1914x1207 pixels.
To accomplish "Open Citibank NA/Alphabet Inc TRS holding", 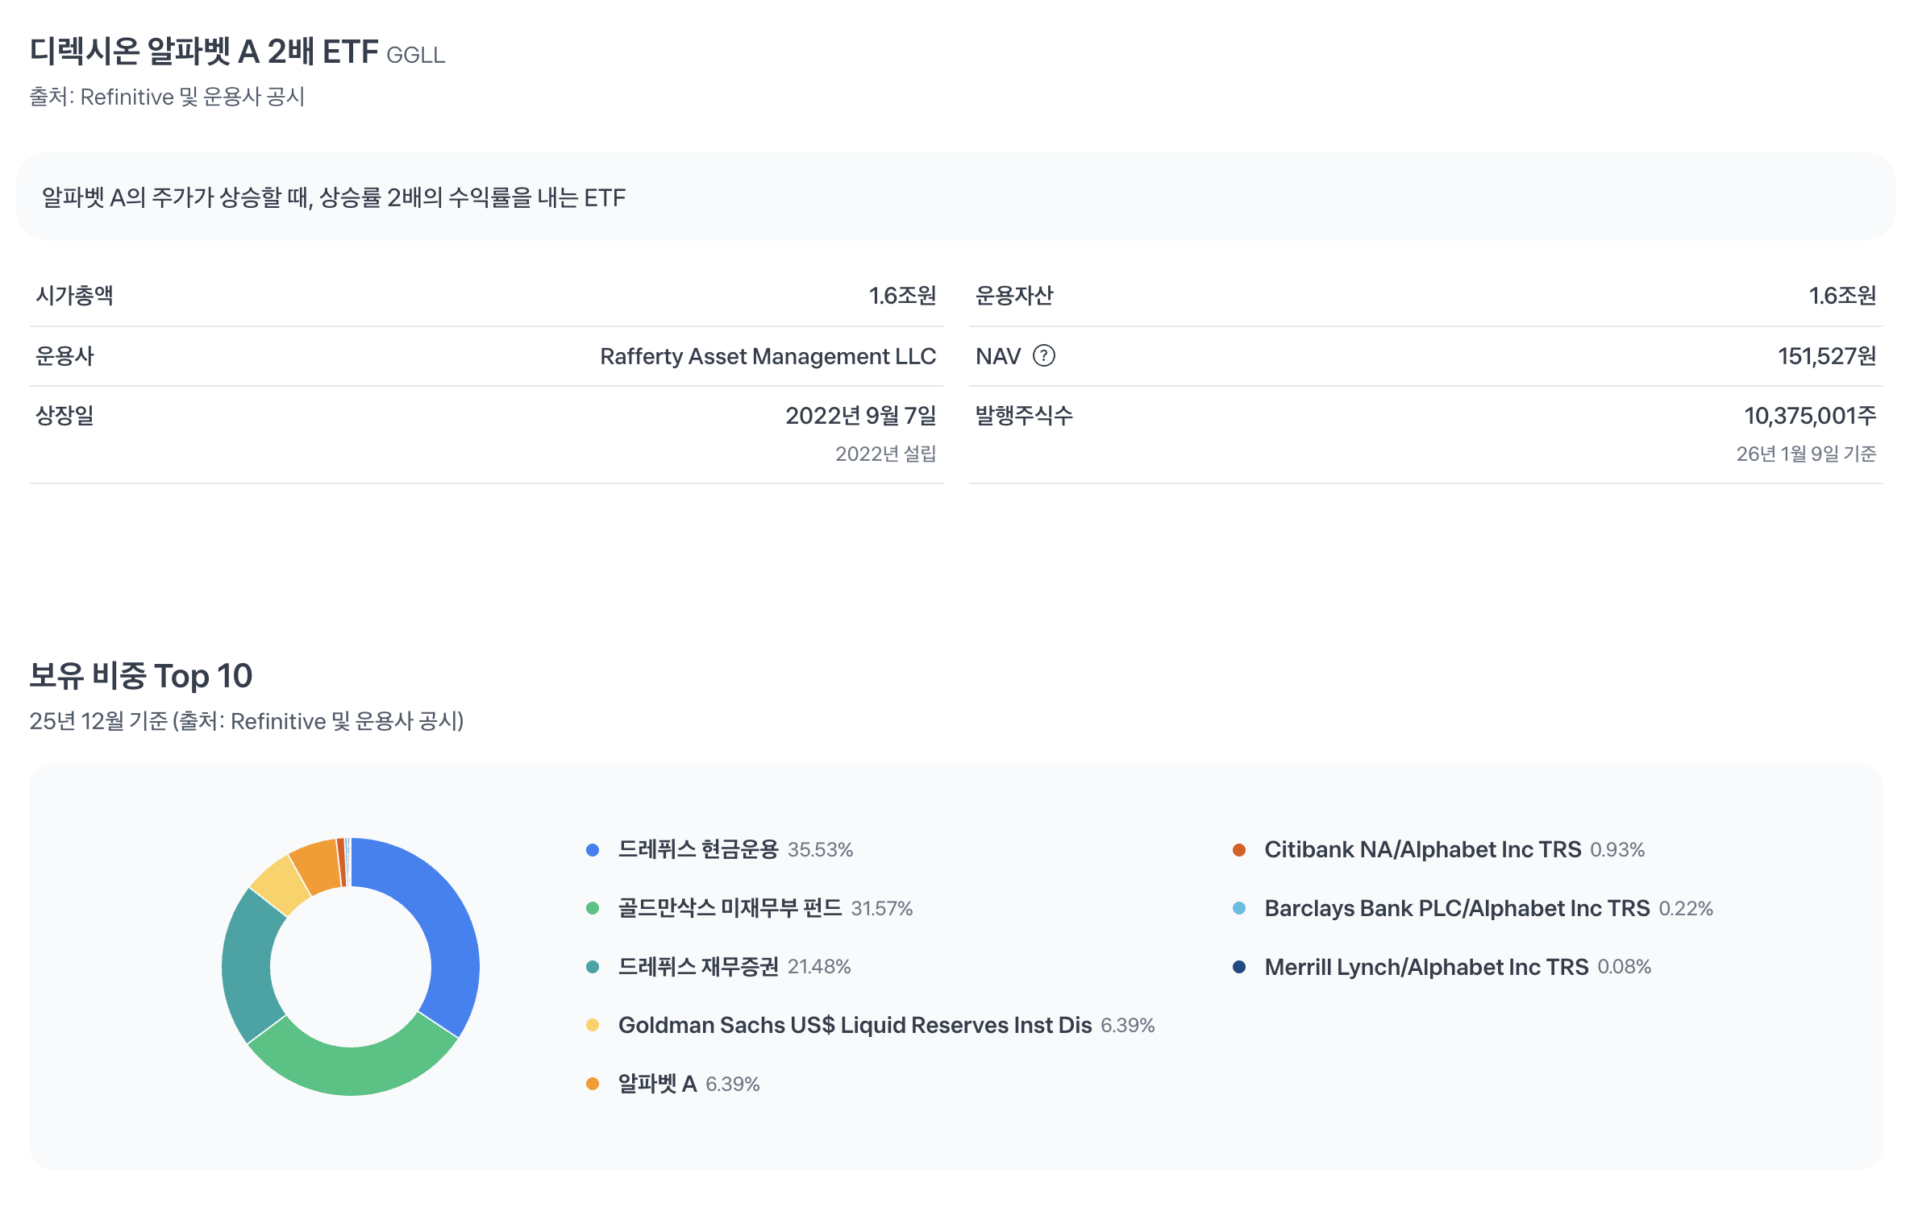I will (1422, 849).
